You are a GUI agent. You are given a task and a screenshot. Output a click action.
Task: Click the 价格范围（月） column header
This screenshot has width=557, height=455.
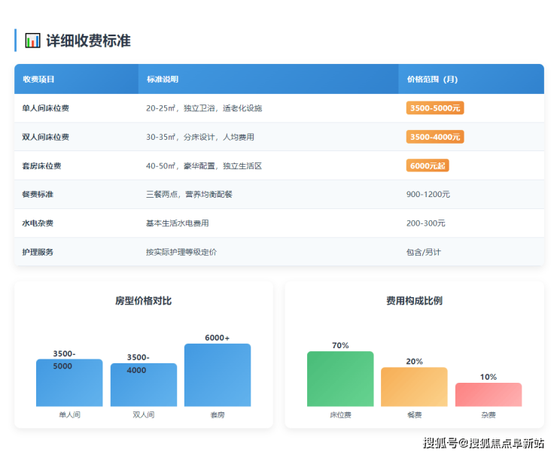click(432, 79)
